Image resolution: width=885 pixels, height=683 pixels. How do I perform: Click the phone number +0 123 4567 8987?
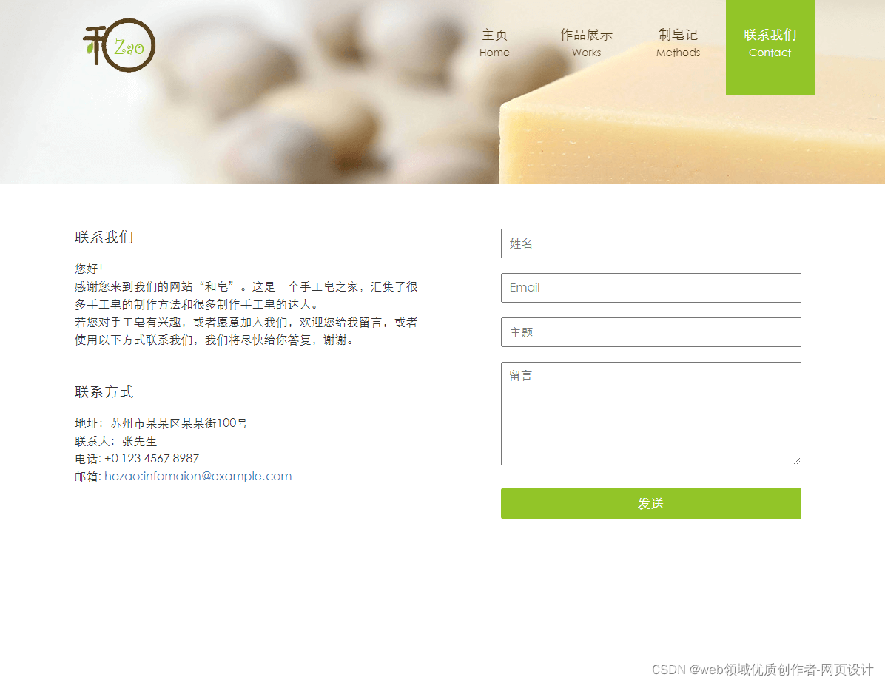pyautogui.click(x=152, y=458)
